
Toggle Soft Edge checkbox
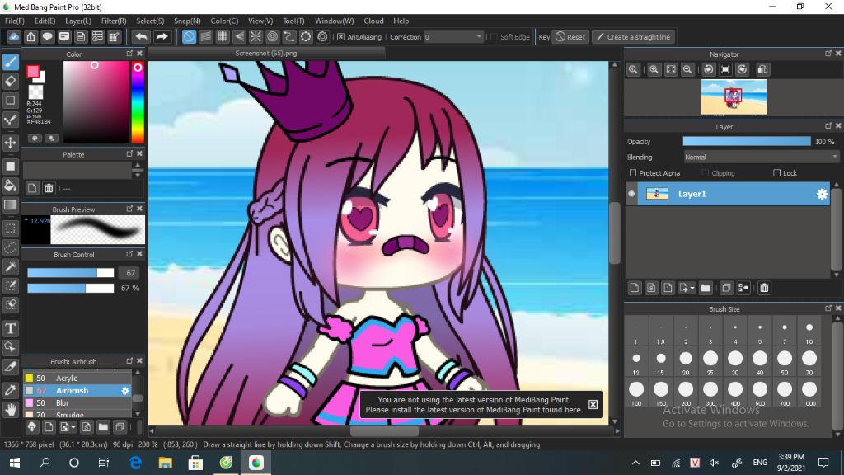click(x=494, y=36)
